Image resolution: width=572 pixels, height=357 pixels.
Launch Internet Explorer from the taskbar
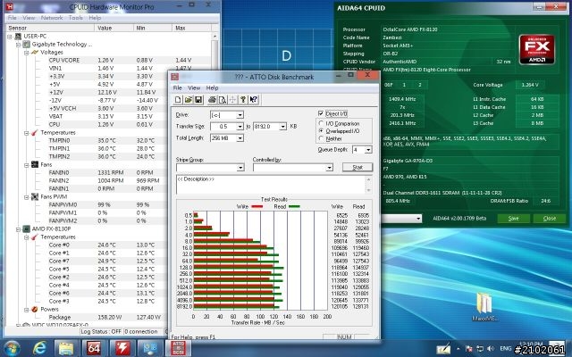pos(39,348)
